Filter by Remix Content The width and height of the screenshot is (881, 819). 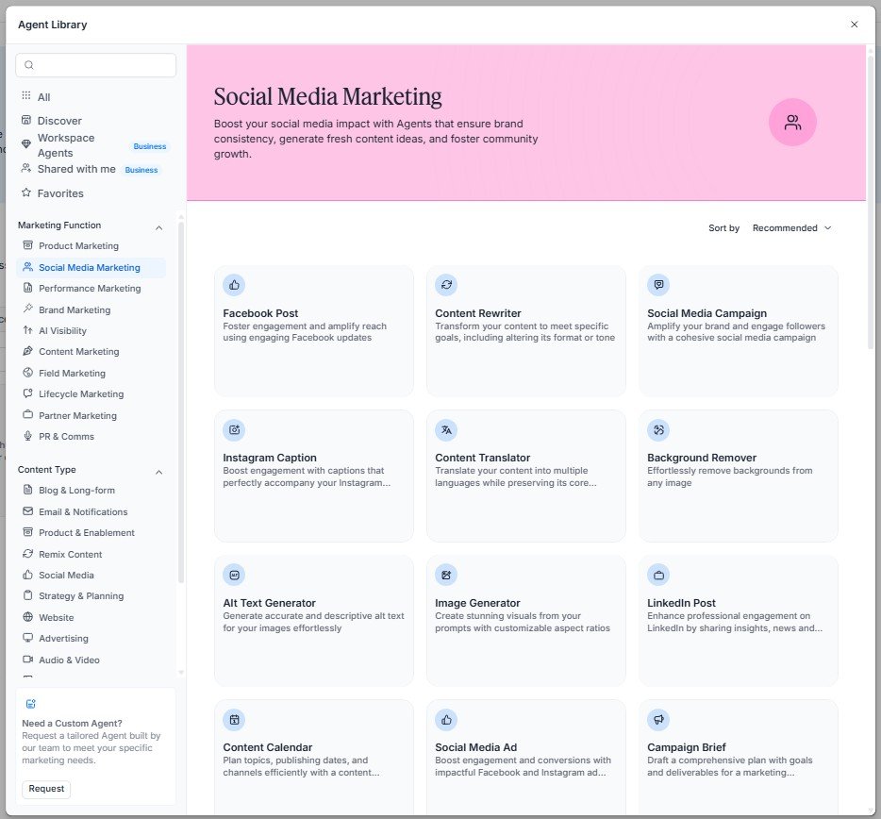pos(91,554)
